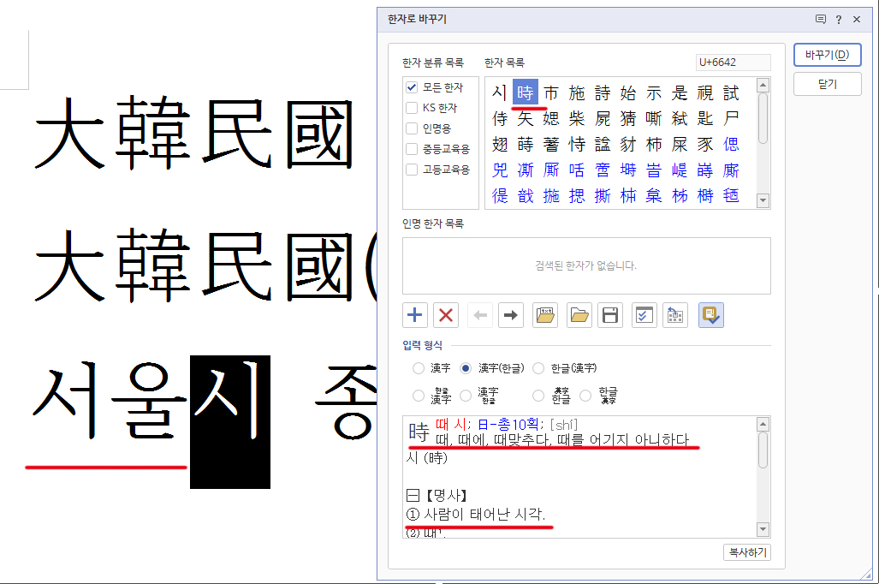
Task: Select hanja 矢 in the list
Action: (x=526, y=118)
